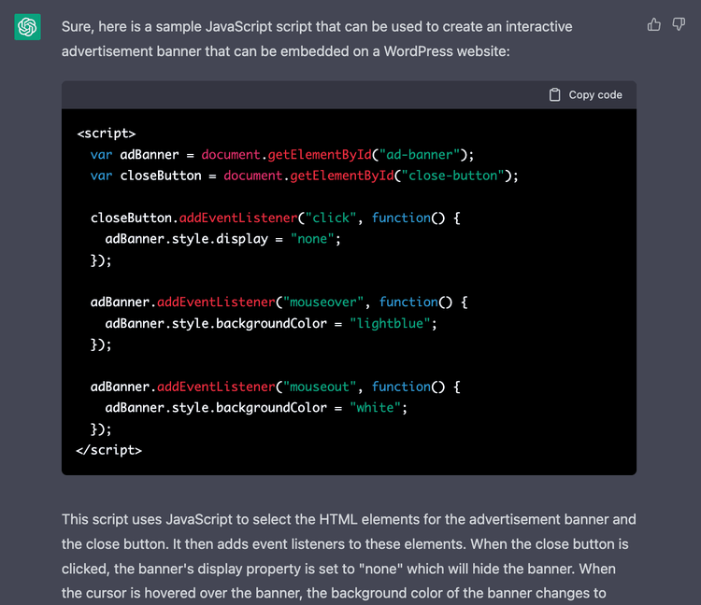Place cursor on the "click" event string

334,218
